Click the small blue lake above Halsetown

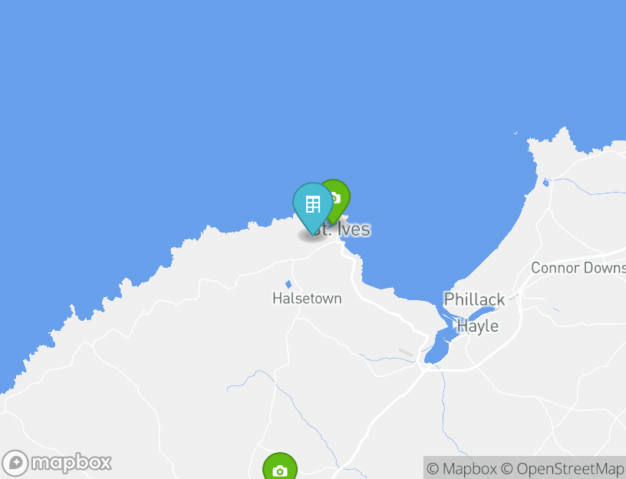coord(288,285)
